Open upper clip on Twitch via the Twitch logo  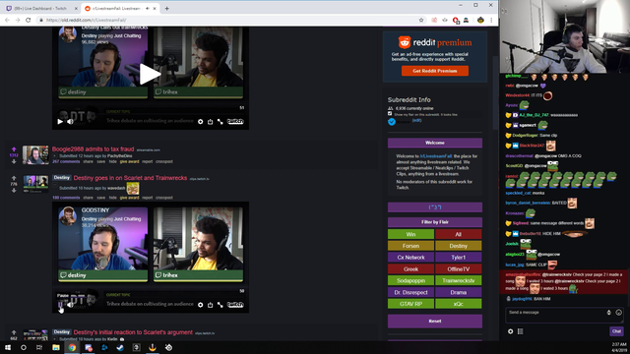[235, 122]
